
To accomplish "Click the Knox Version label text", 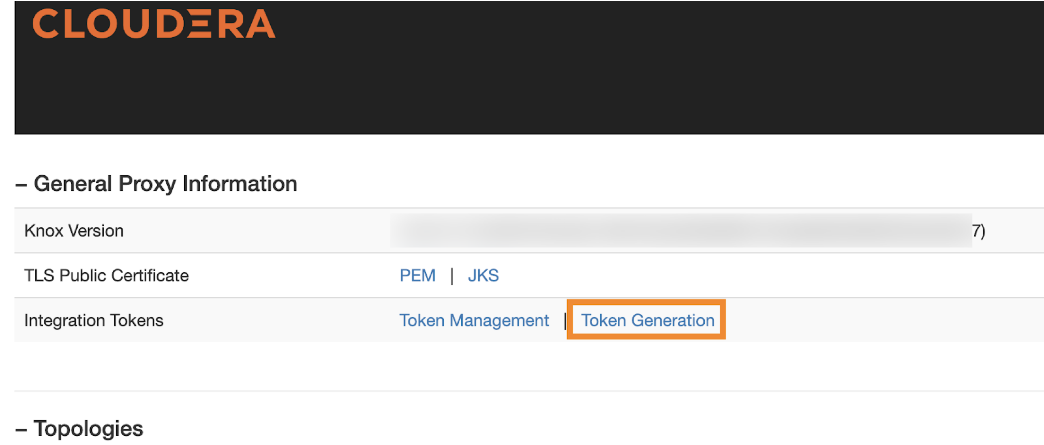I will [74, 230].
